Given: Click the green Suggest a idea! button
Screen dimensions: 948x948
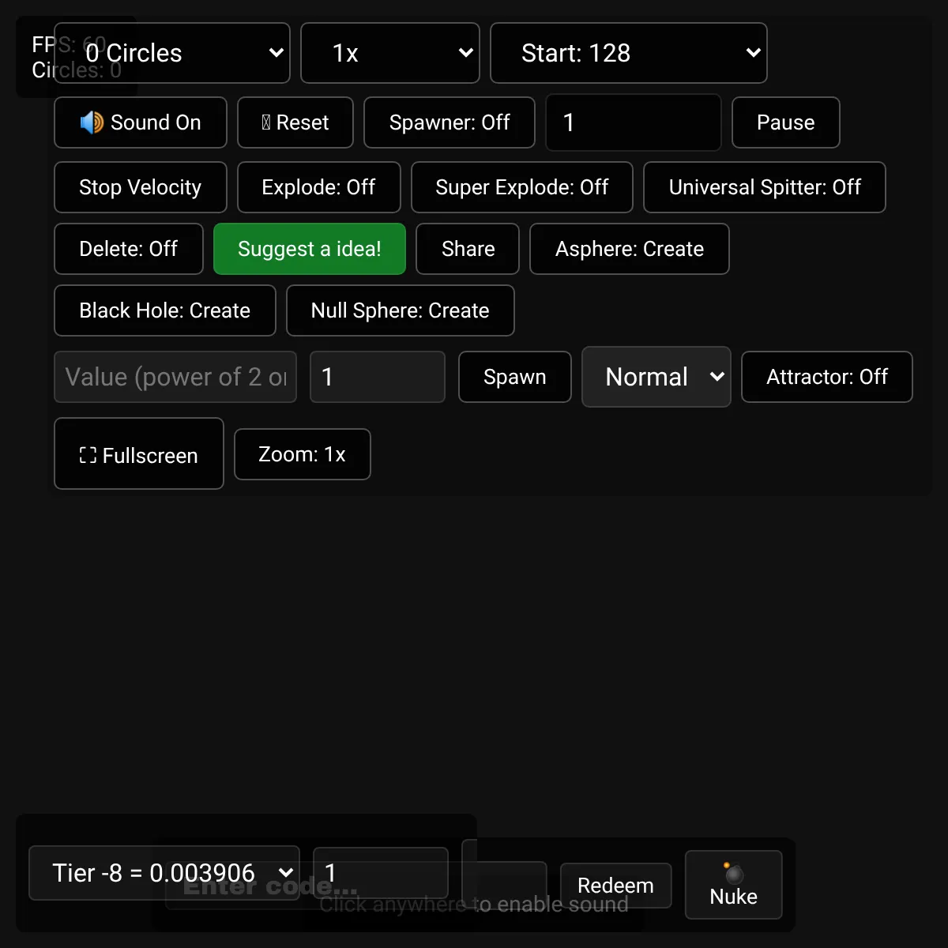Looking at the screenshot, I should click(x=310, y=249).
